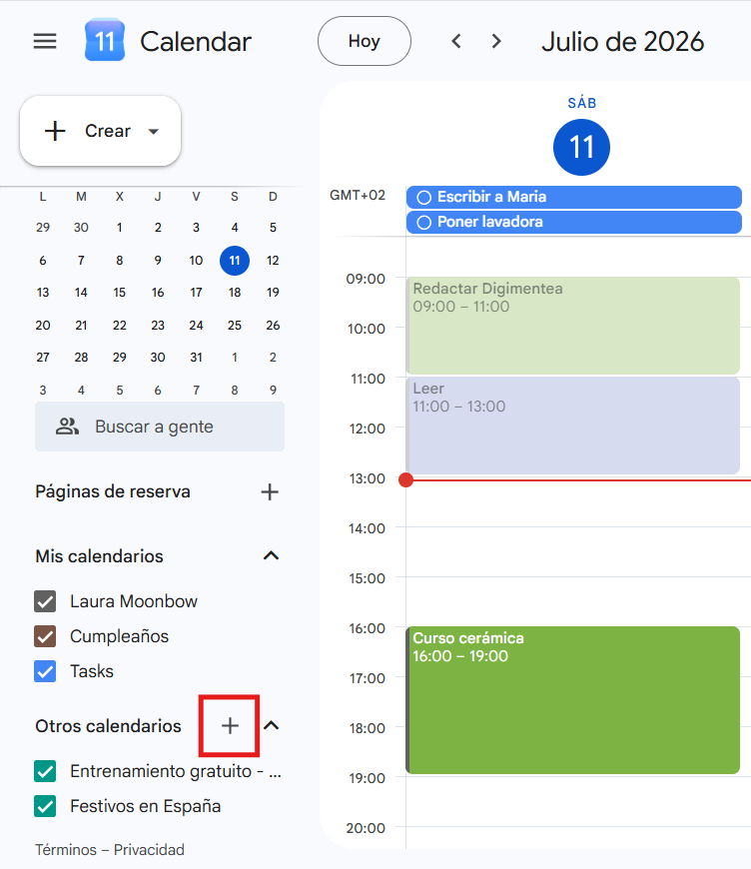Screen dimensions: 751x869
Task: Click the Buscar a gente field
Action: tap(160, 427)
